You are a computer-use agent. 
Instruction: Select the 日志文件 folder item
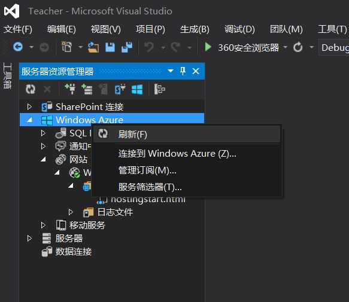point(115,212)
